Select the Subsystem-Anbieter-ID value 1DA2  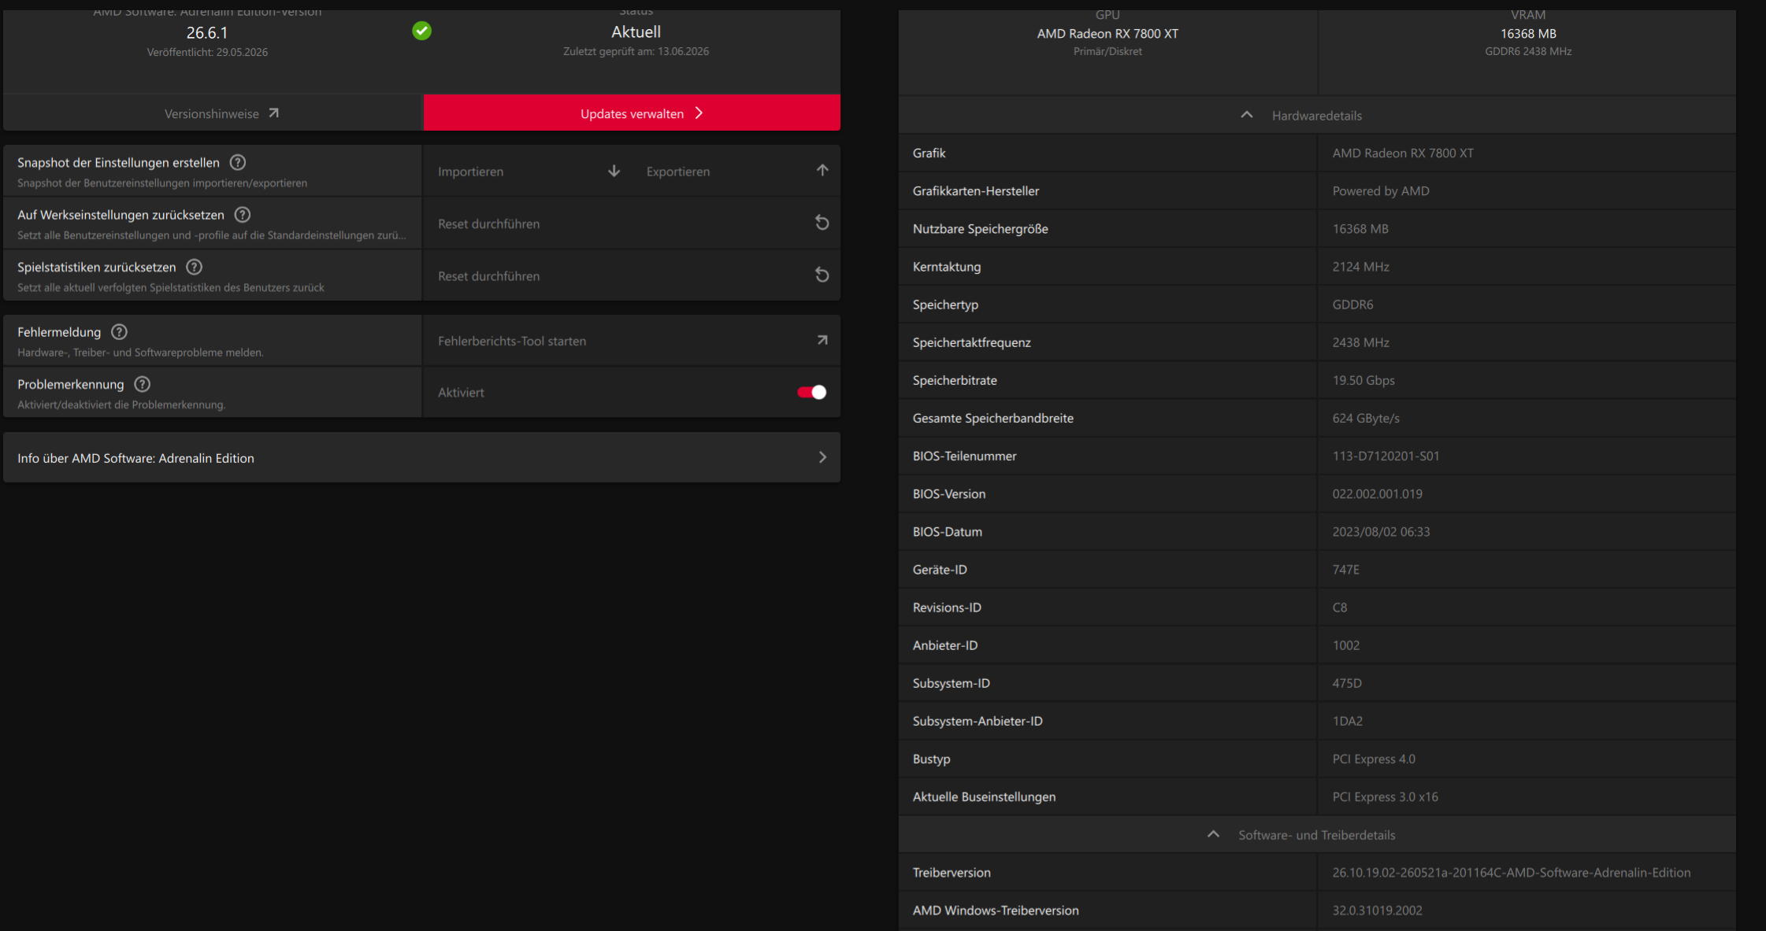[1348, 720]
